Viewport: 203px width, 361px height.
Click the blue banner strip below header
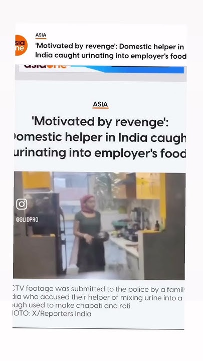click(x=127, y=69)
